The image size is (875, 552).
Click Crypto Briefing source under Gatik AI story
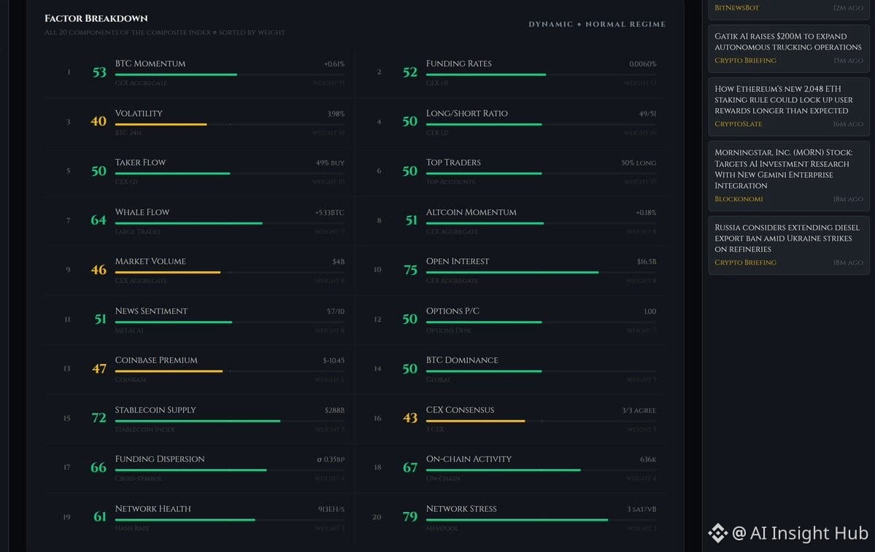(x=745, y=61)
